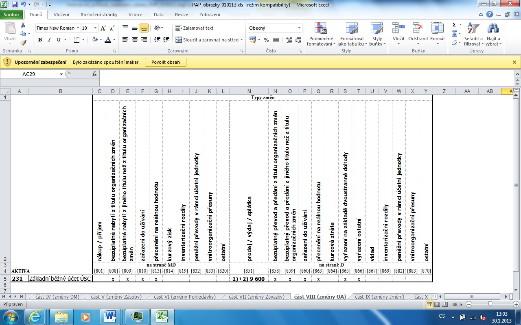Switch to Page Layout view in status bar
The height and width of the screenshot is (325, 521).
point(436,304)
